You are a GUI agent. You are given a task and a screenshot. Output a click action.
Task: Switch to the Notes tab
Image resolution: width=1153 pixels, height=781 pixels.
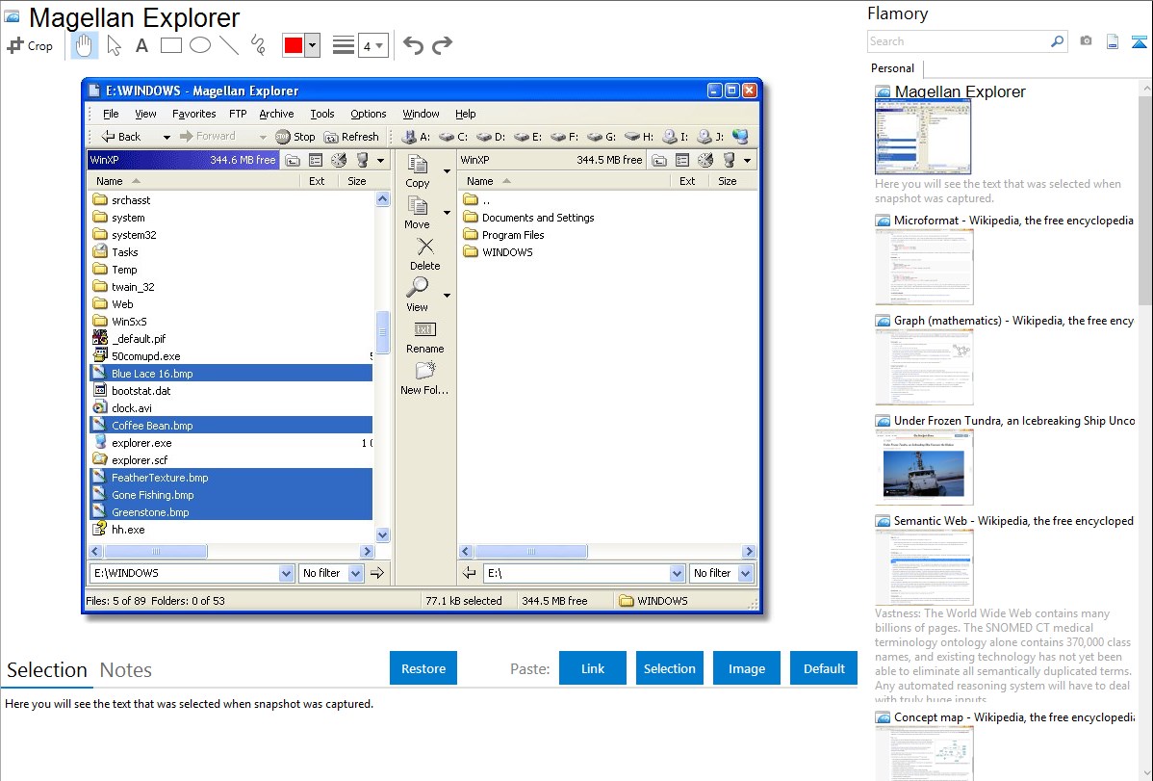(x=126, y=670)
